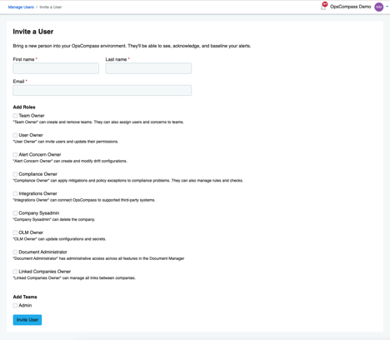Focus the Email input field
This screenshot has width=390, height=340.
(x=102, y=90)
